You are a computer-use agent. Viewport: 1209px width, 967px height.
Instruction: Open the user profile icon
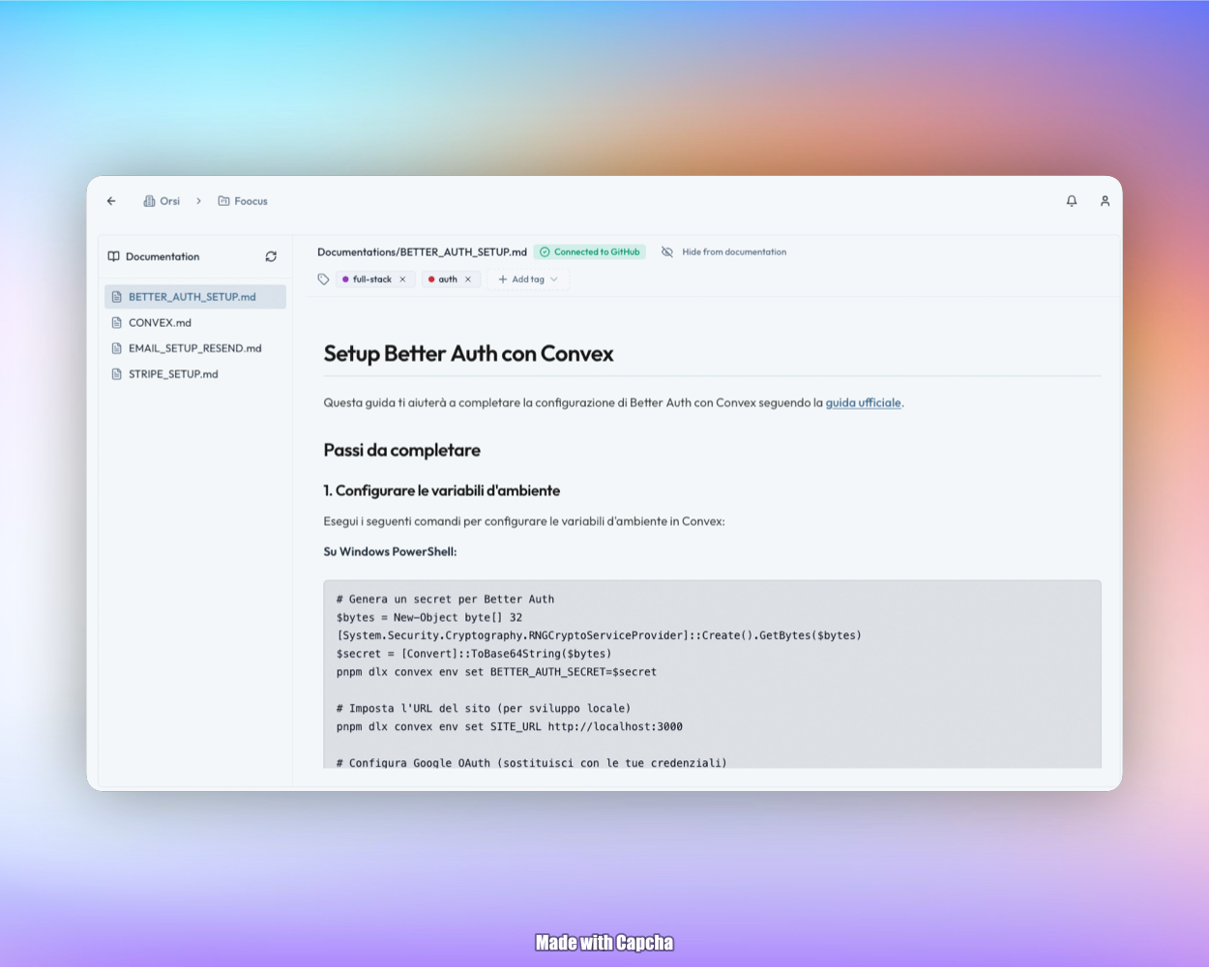click(1105, 201)
